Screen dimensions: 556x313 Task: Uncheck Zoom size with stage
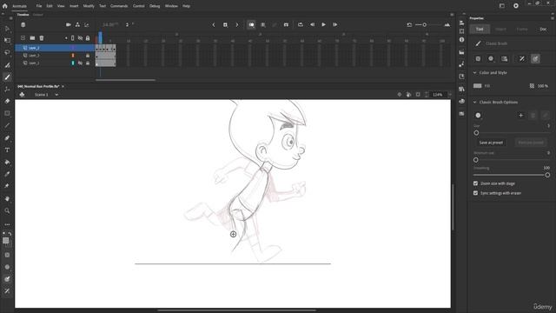pos(475,183)
